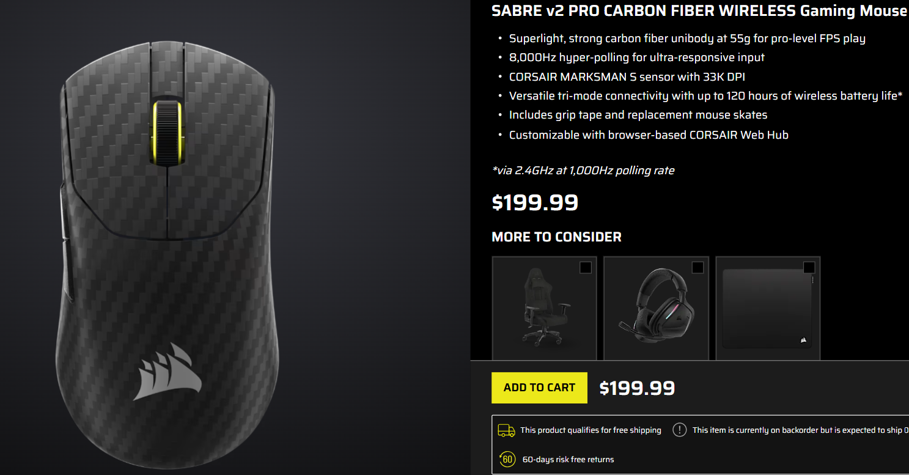Click the backorder expected to ship notice
Screen dimensions: 909x475
[801, 430]
